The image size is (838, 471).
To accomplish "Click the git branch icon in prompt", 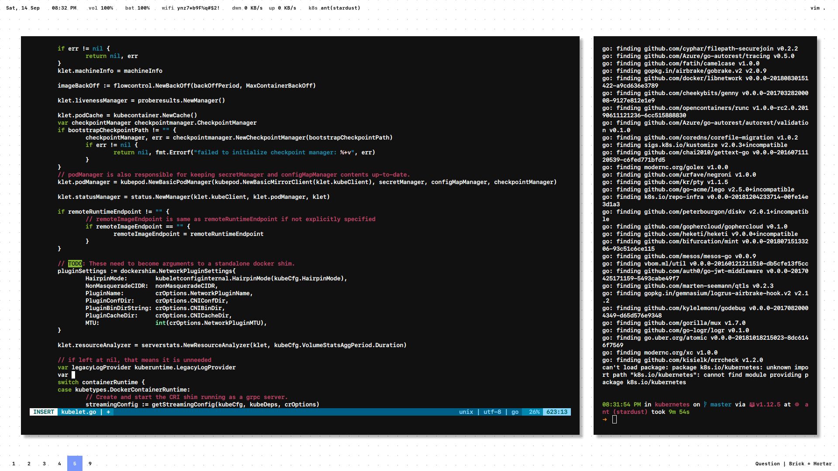I will click(x=705, y=404).
